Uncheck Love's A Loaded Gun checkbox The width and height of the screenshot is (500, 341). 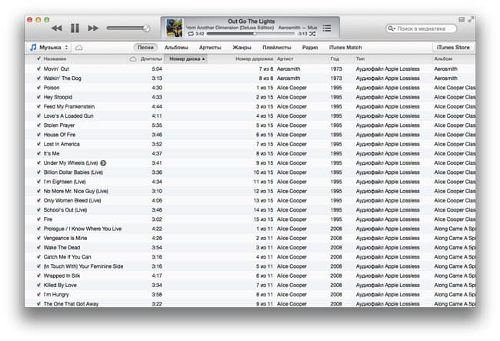(x=38, y=115)
